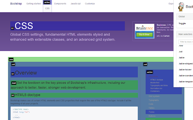
Task: Click the HTML5 doctype heading
Action: [x=27, y=95]
